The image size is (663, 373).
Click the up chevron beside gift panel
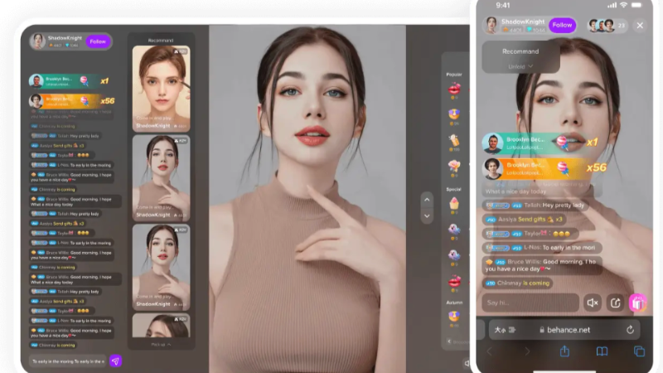(x=427, y=200)
